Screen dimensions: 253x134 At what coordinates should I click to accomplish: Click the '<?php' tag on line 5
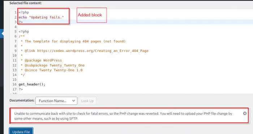point(24,32)
